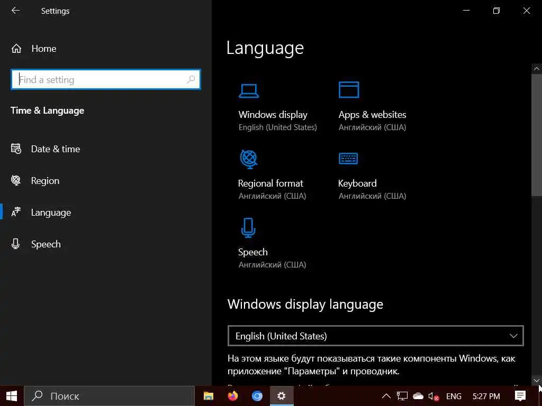Screen dimensions: 542x406
Task: Show hidden tray icons chevron
Action: [386, 396]
